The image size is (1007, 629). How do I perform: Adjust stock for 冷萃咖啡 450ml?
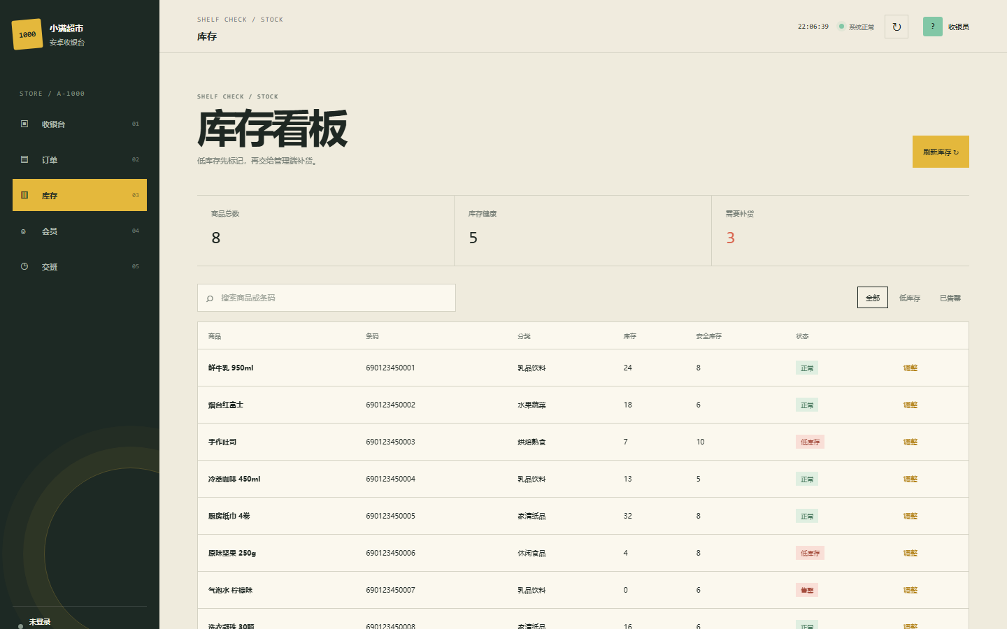tap(910, 479)
